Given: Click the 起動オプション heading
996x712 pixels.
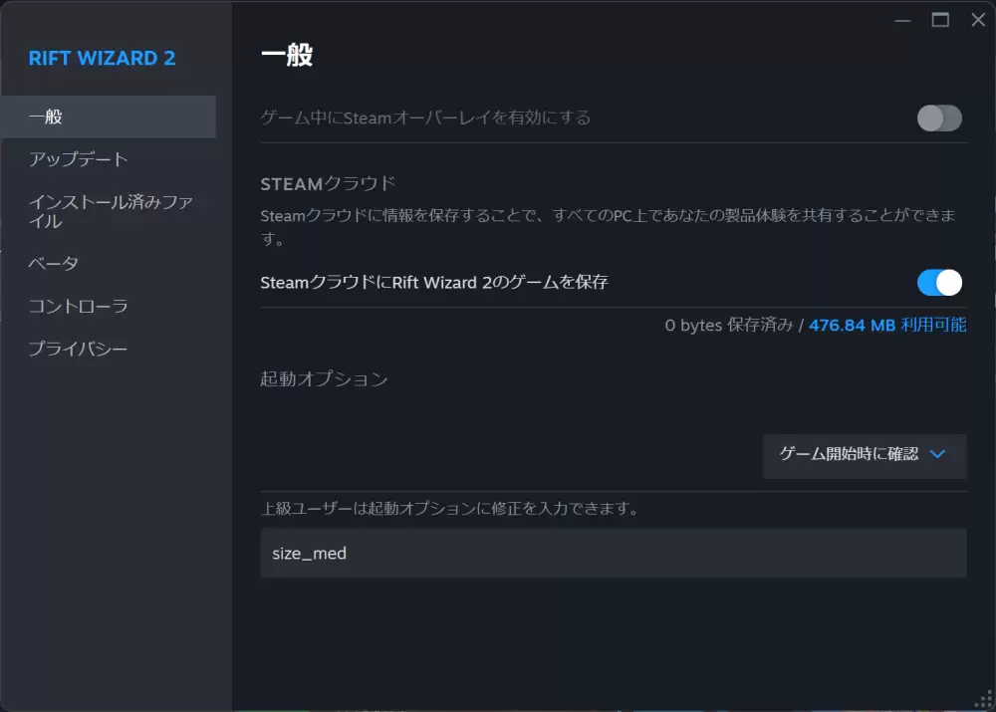Looking at the screenshot, I should [x=324, y=379].
